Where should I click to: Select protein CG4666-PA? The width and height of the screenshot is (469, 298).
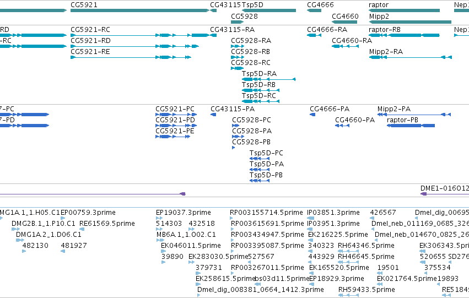pyautogui.click(x=312, y=115)
